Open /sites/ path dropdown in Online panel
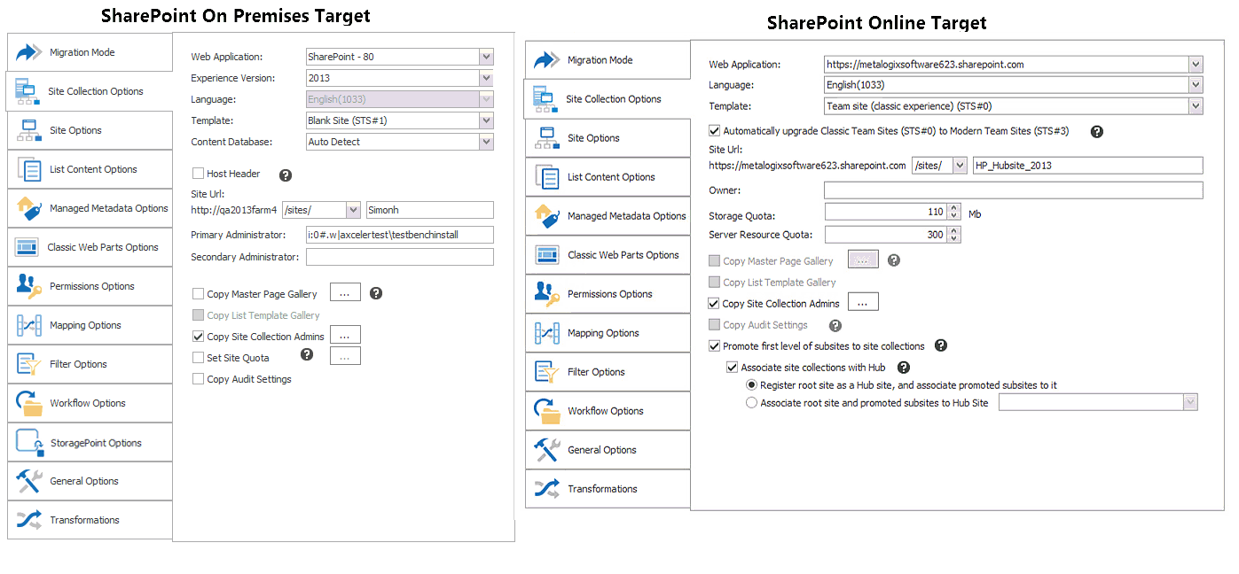Screen dimensions: 1239x574 point(960,166)
